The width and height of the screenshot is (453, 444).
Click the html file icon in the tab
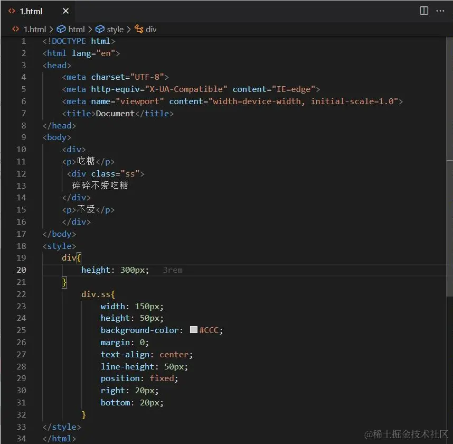tap(12, 11)
